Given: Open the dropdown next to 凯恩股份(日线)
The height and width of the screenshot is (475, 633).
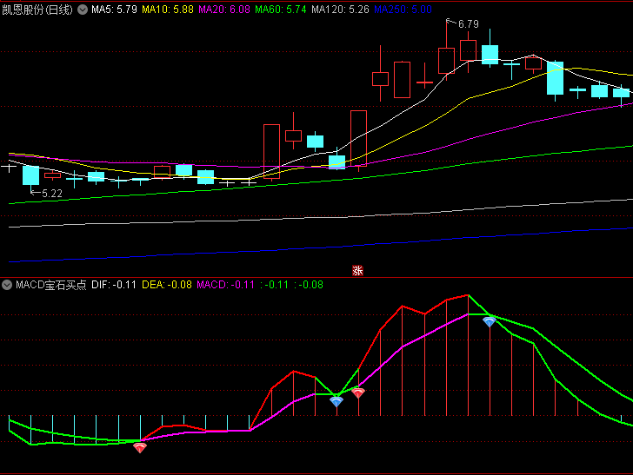Looking at the screenshot, I should (x=83, y=10).
